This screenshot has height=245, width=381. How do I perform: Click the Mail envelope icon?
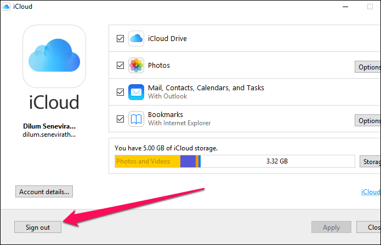(136, 92)
